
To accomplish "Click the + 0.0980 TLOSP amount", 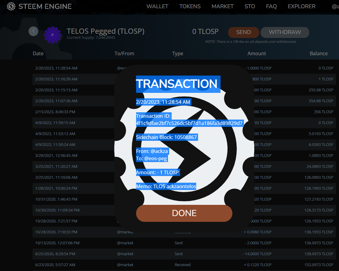I will click(258, 232).
